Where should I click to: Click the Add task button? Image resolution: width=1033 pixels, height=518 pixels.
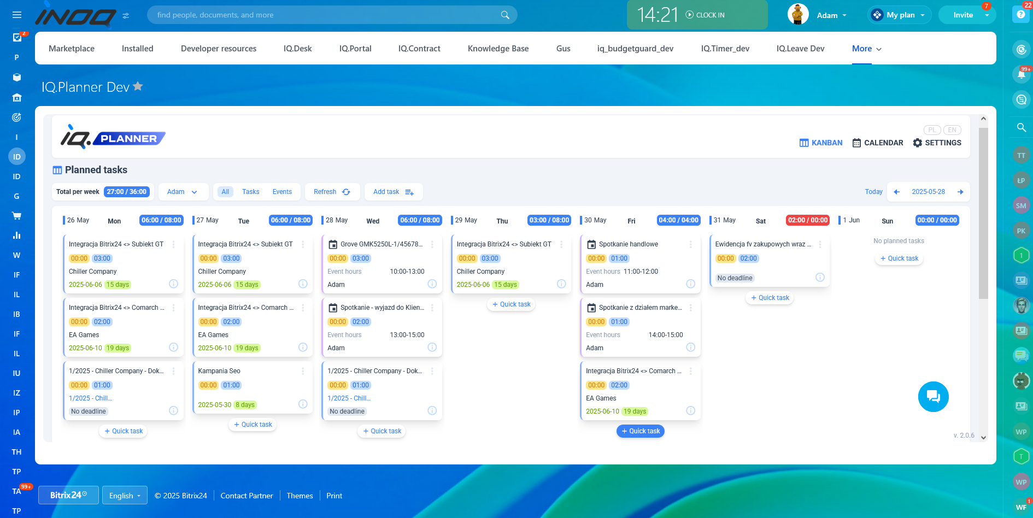tap(394, 192)
